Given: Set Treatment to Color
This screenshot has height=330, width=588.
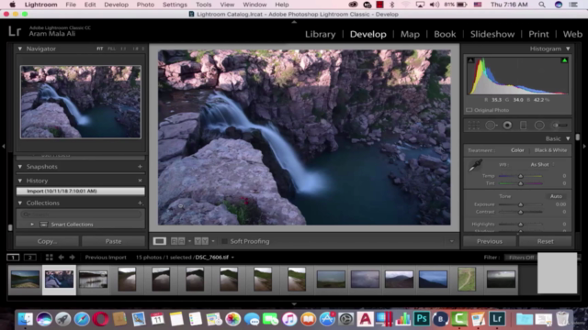Looking at the screenshot, I should click(x=517, y=150).
